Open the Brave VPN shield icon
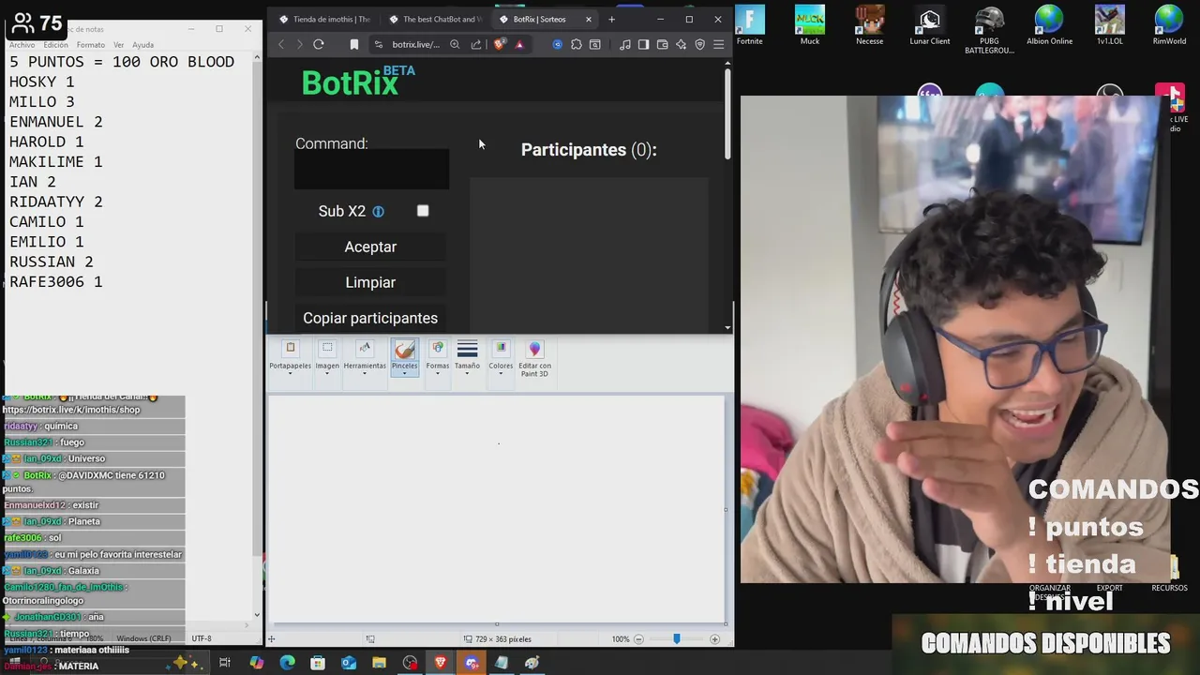 [699, 44]
